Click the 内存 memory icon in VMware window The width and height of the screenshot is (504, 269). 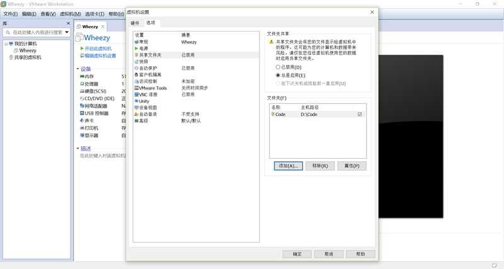click(x=82, y=76)
